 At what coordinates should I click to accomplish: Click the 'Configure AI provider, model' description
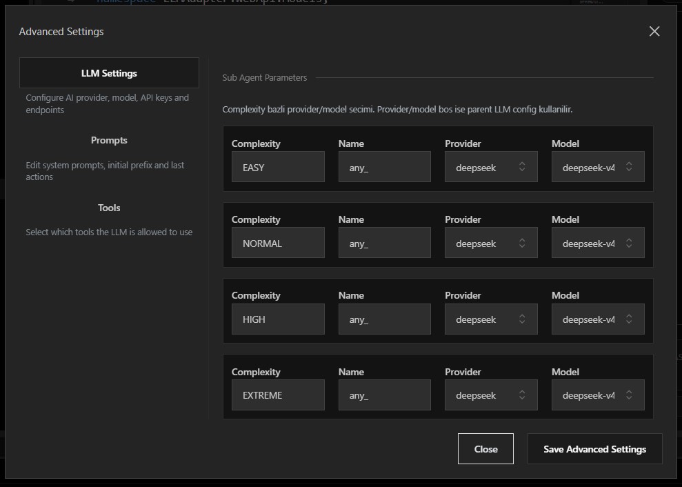click(107, 103)
